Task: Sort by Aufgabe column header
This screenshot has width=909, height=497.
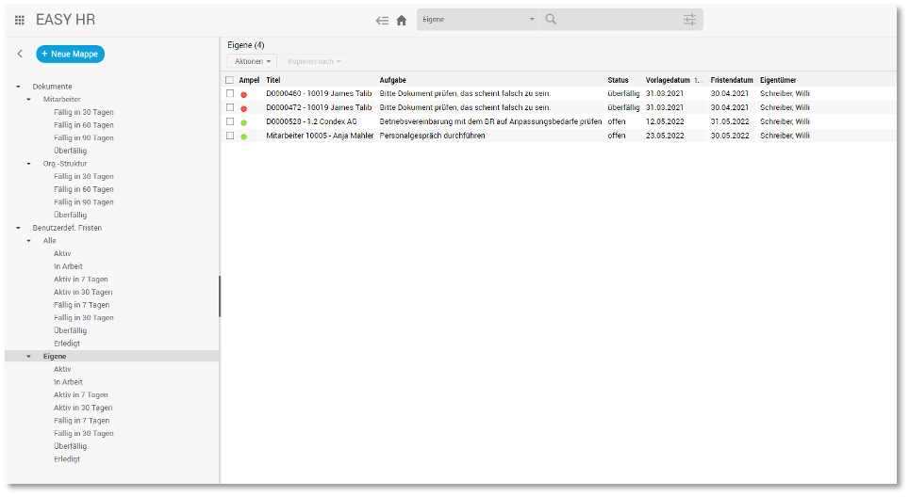Action: 392,80
